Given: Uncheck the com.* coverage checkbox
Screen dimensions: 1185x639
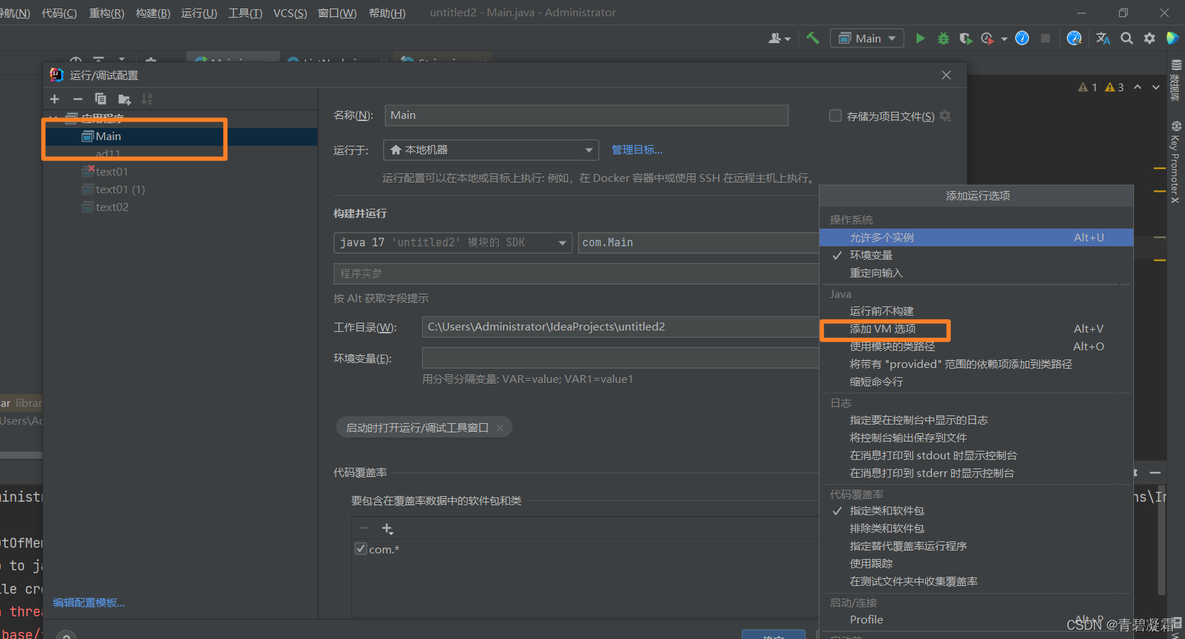Looking at the screenshot, I should [361, 549].
